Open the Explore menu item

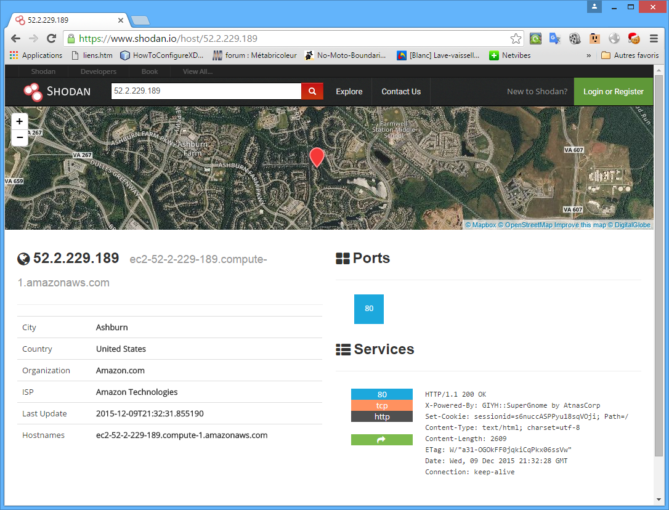[x=349, y=92]
